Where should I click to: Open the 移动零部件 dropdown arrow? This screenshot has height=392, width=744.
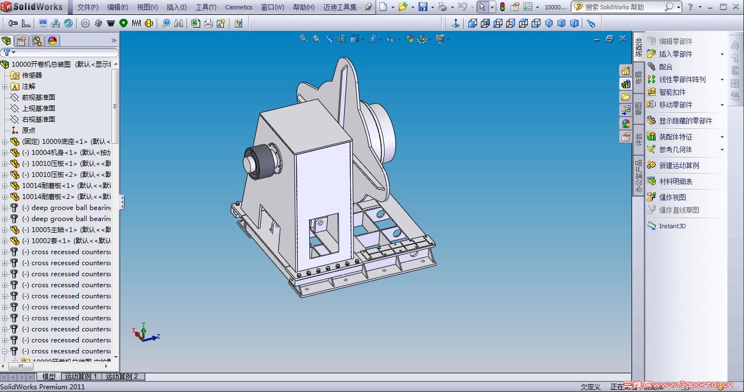[722, 105]
